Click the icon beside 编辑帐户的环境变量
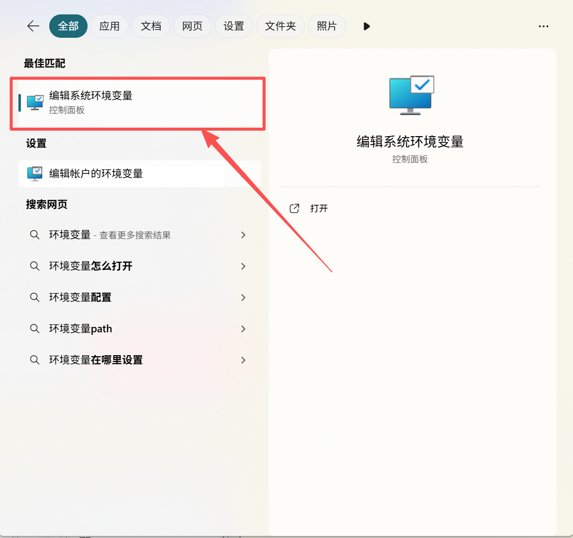 [35, 173]
